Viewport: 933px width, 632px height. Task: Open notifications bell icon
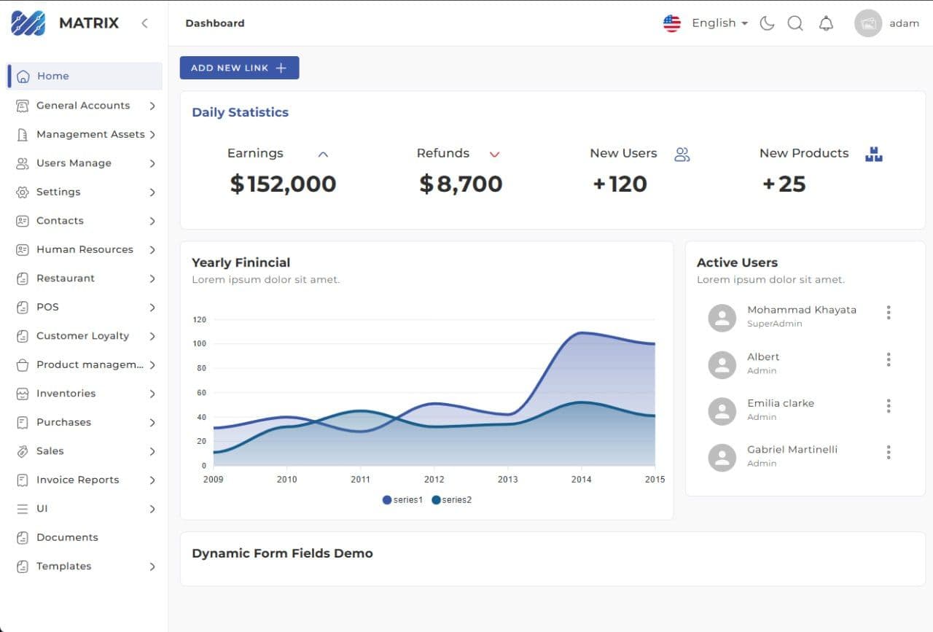[x=826, y=23]
